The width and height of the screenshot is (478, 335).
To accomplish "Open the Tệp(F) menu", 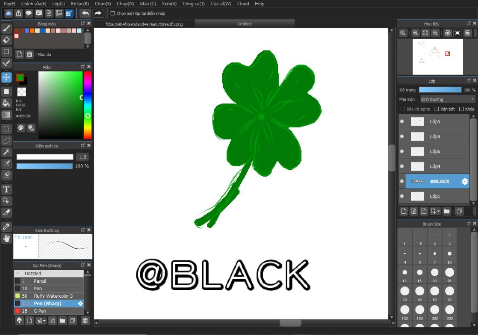I will pyautogui.click(x=9, y=4).
